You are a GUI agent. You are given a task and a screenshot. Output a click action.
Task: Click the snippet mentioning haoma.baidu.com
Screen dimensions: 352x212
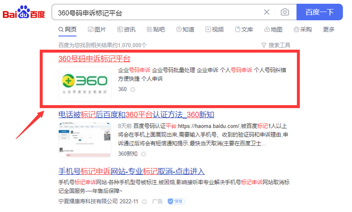click(203, 135)
